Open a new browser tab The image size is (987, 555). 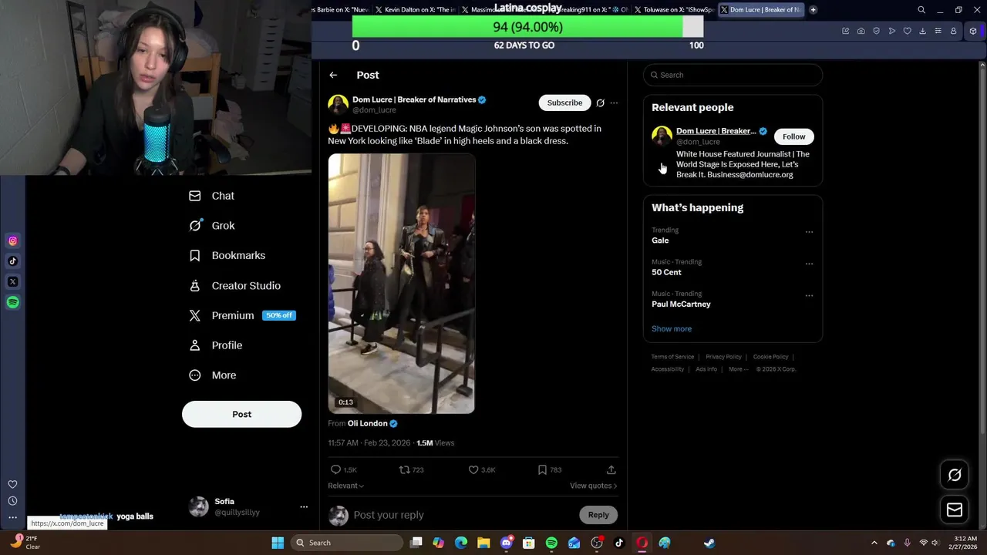click(x=813, y=10)
